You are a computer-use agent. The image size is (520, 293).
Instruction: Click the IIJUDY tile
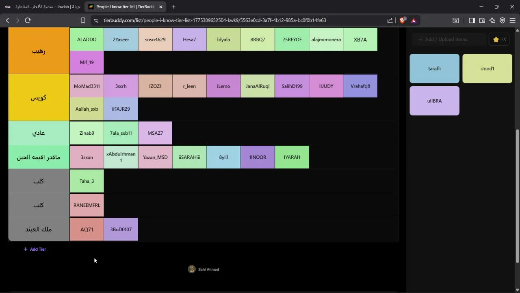click(x=326, y=86)
